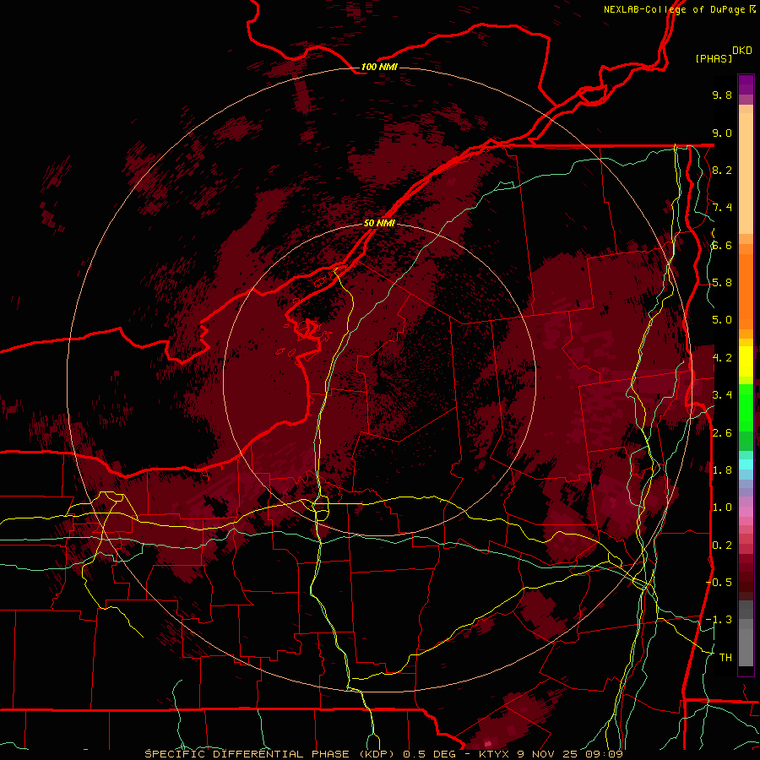Click the 7.4 value on the legend
Viewport: 760px width, 760px height.
tap(722, 208)
